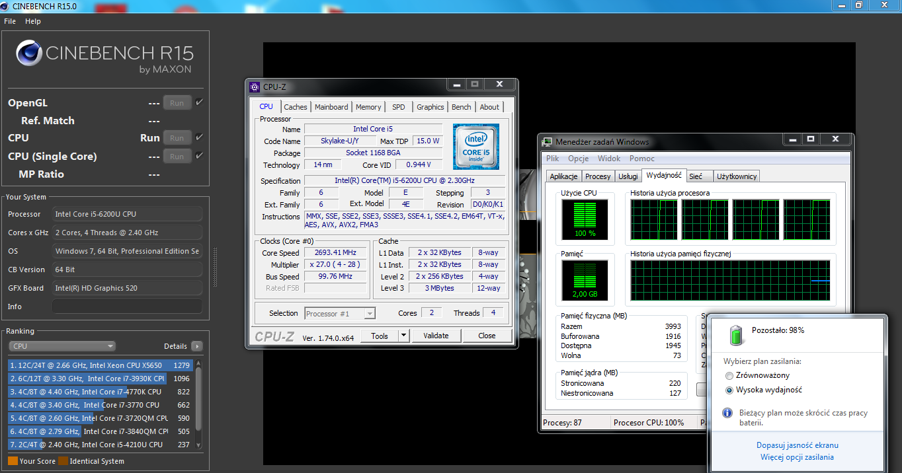Open the Processor #1 selection dropdown
This screenshot has width=902, height=473.
pos(340,314)
